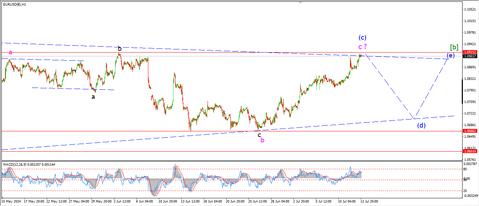479x206 pixels.
Task: Select the blue (d) wave label
Action: point(421,125)
